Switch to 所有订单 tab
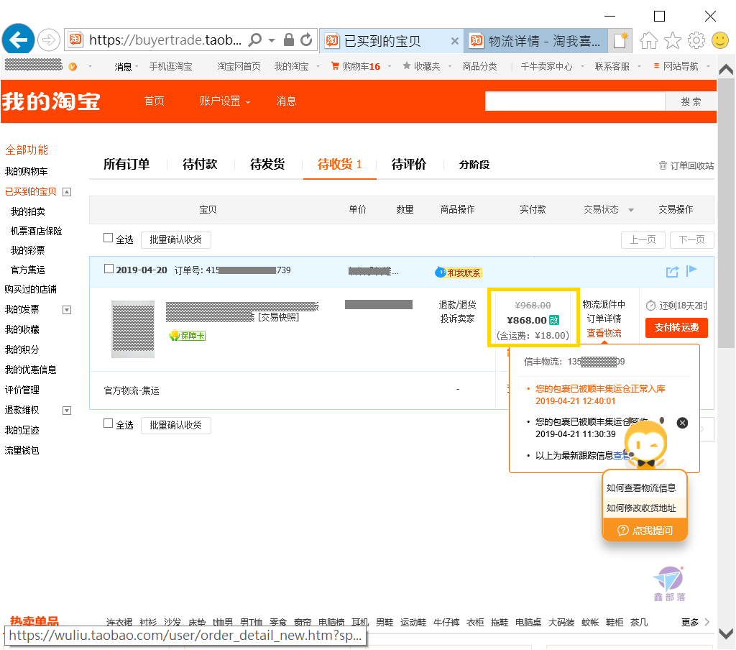Image resolution: width=736 pixels, height=650 pixels. [126, 165]
